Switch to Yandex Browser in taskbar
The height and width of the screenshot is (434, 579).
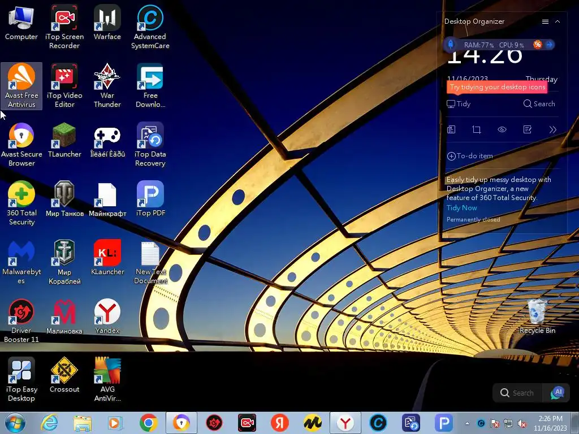345,423
